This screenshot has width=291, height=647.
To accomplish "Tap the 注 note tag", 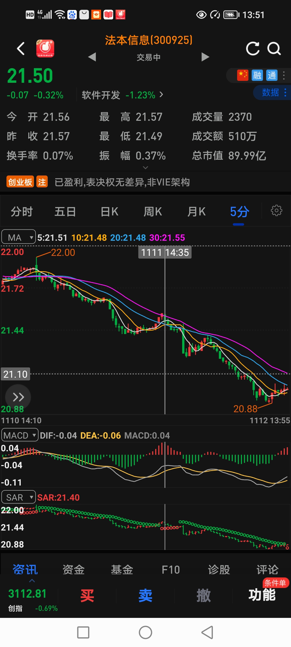I will click(42, 182).
